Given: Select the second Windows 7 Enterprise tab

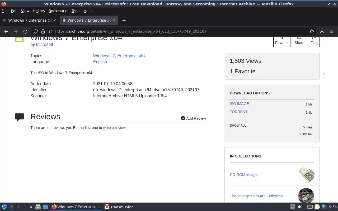Looking at the screenshot, I should (x=89, y=20).
